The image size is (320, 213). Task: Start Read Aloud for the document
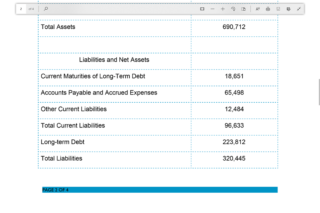(257, 9)
